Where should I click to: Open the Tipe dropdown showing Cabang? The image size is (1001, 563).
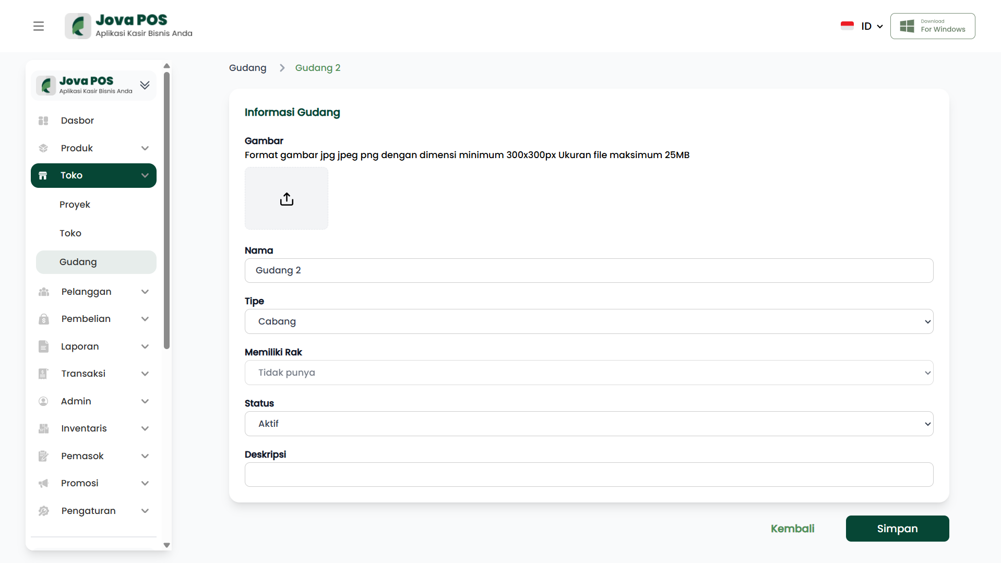[x=588, y=321]
